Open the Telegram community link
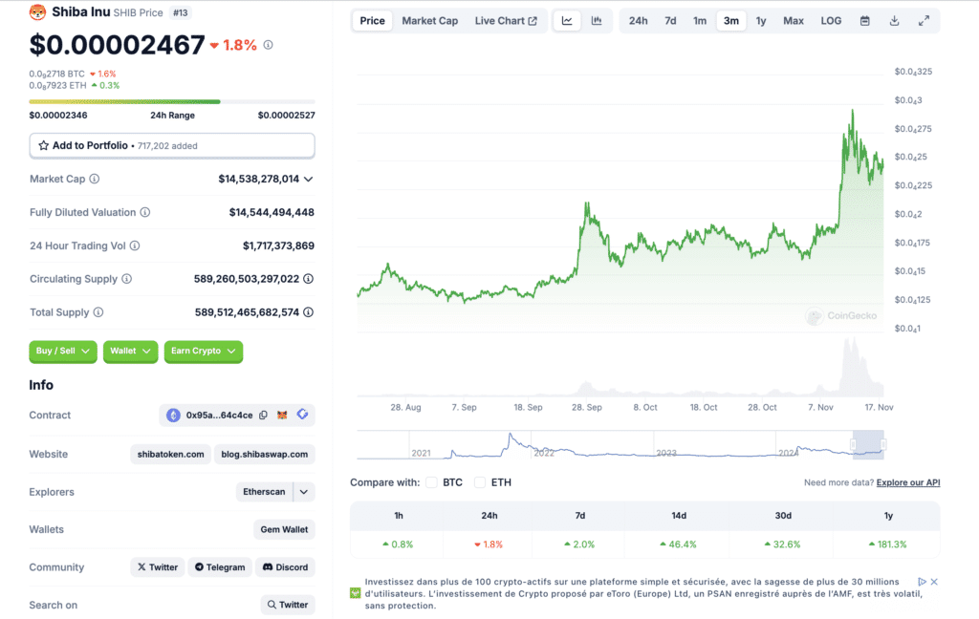 tap(220, 567)
